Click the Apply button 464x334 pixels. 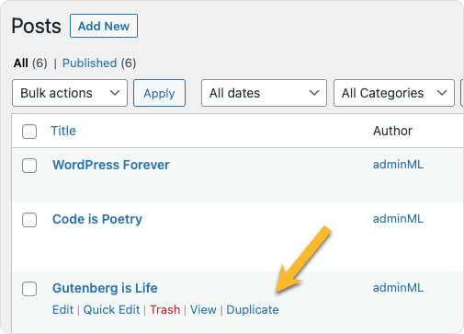(x=159, y=93)
